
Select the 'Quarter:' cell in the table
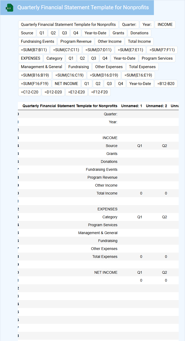coord(111,114)
